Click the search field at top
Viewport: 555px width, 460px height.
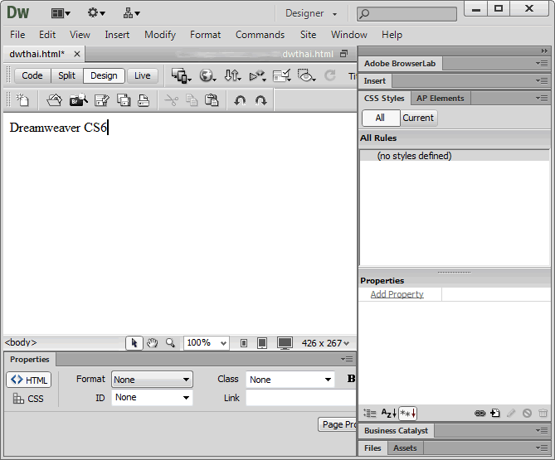pos(407,14)
